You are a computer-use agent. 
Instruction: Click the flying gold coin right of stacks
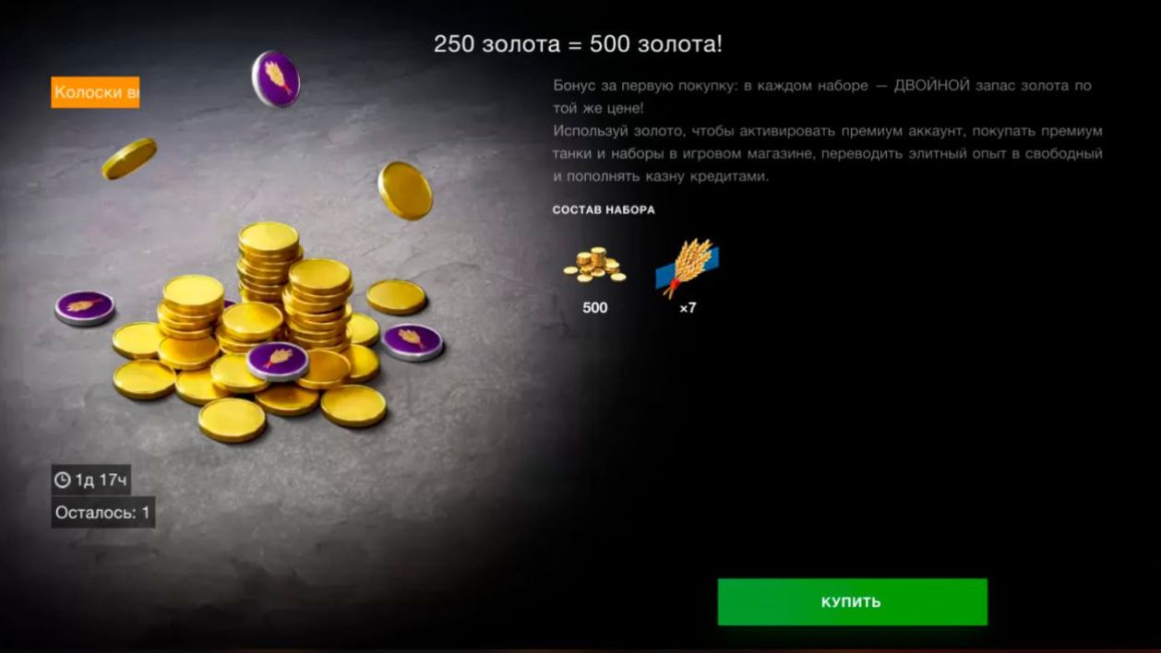[405, 191]
